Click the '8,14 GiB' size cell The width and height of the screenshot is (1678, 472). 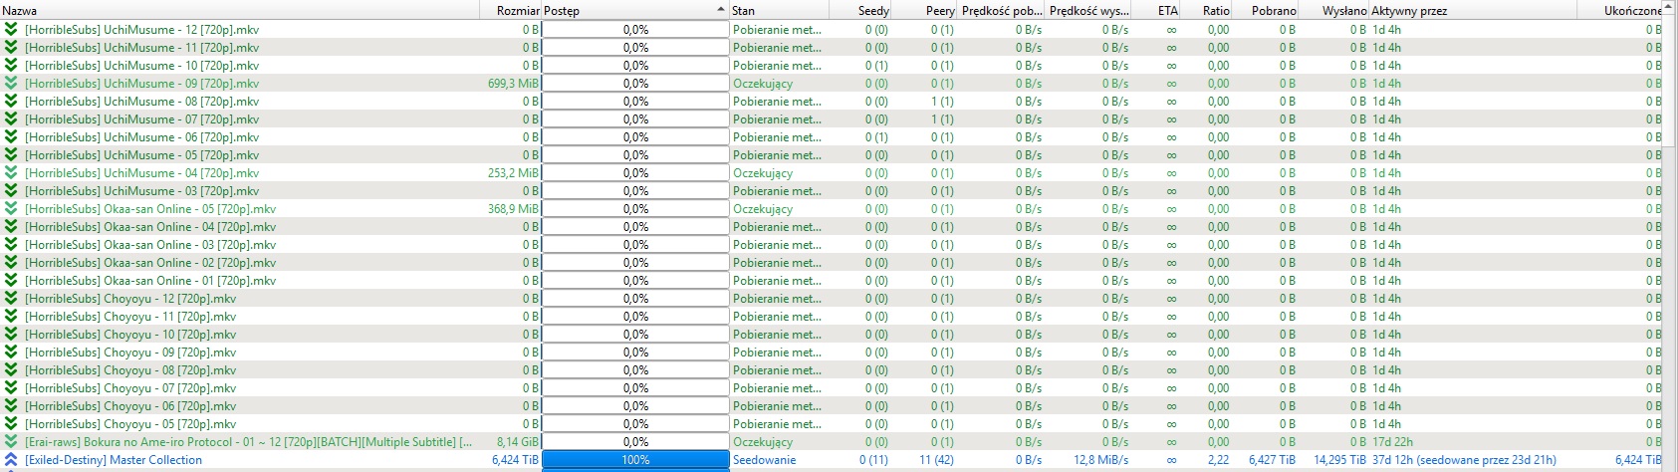click(518, 442)
